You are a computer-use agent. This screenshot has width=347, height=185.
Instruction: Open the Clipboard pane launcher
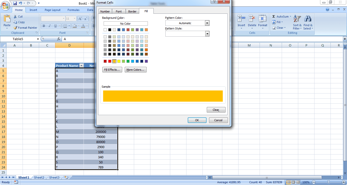coord(37,33)
